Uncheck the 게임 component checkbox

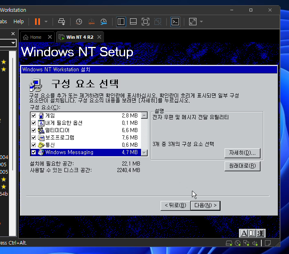pos(33,115)
